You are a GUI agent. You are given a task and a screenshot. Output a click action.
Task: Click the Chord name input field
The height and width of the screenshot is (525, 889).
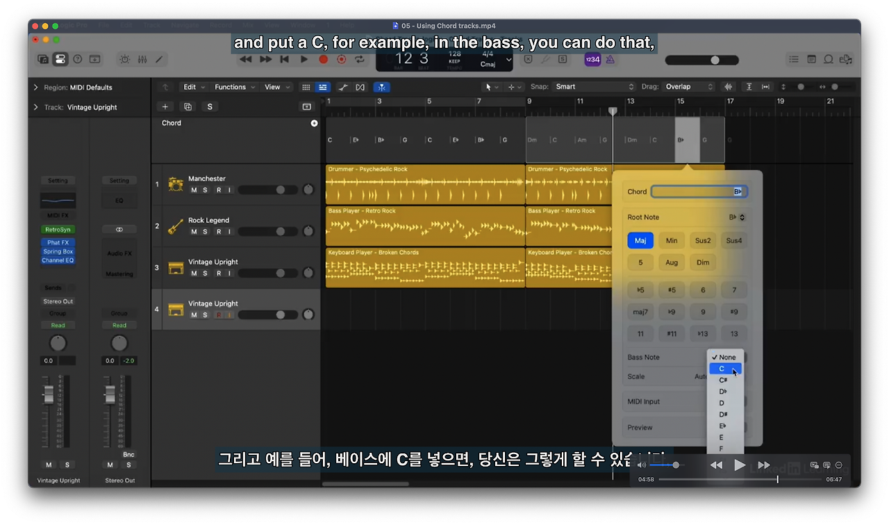[699, 192]
